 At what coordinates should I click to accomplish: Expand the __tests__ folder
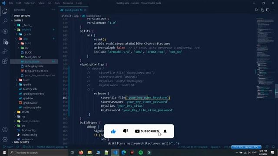coord(26,25)
